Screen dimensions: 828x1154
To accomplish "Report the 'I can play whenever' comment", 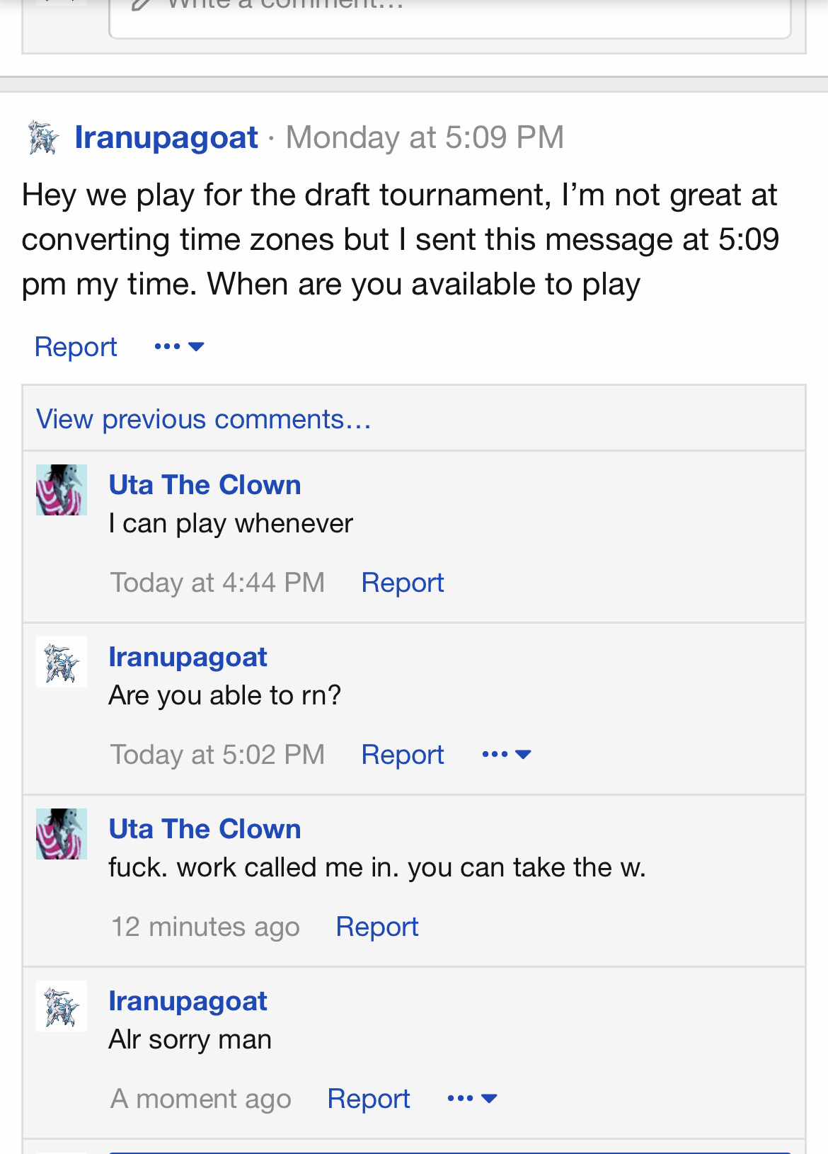I will coord(403,583).
